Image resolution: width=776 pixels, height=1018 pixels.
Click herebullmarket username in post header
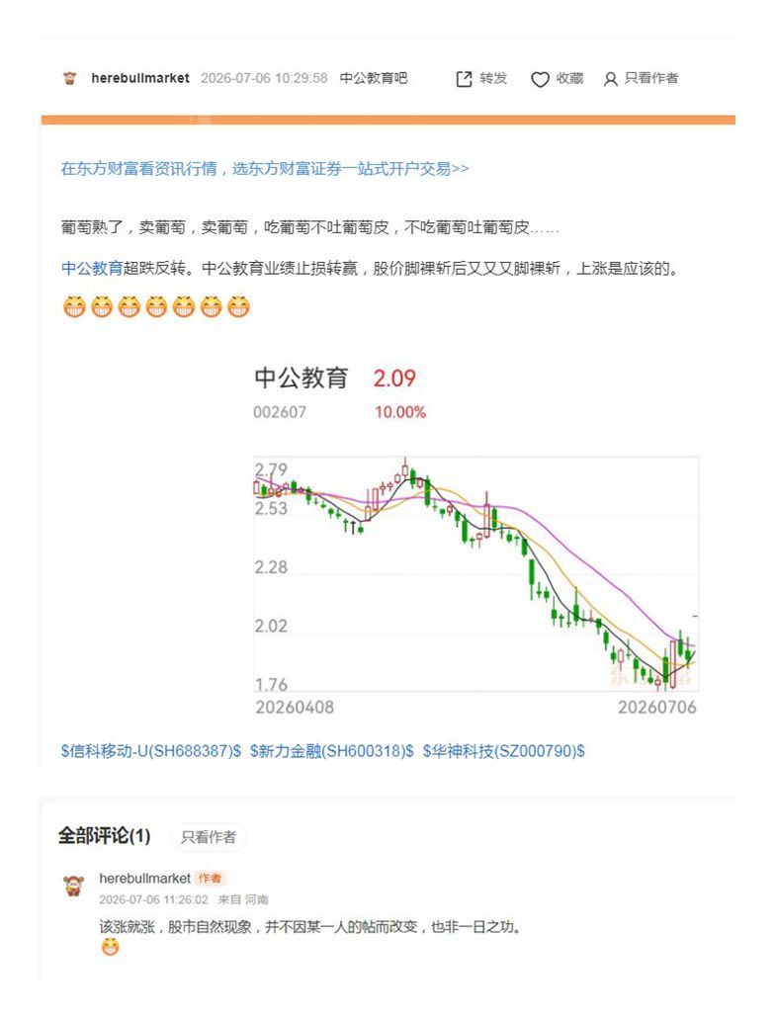pos(140,78)
